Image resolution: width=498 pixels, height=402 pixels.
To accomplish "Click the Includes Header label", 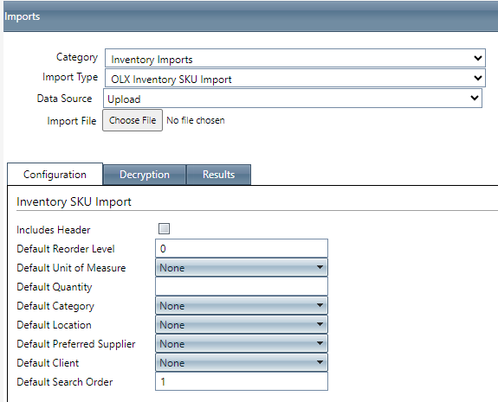I will [54, 230].
